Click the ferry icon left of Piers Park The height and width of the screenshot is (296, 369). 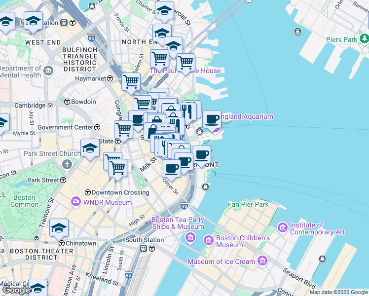(x=297, y=31)
